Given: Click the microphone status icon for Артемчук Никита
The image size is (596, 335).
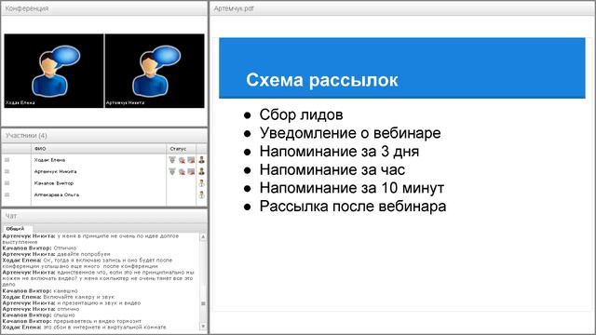Looking at the screenshot, I should tap(172, 171).
